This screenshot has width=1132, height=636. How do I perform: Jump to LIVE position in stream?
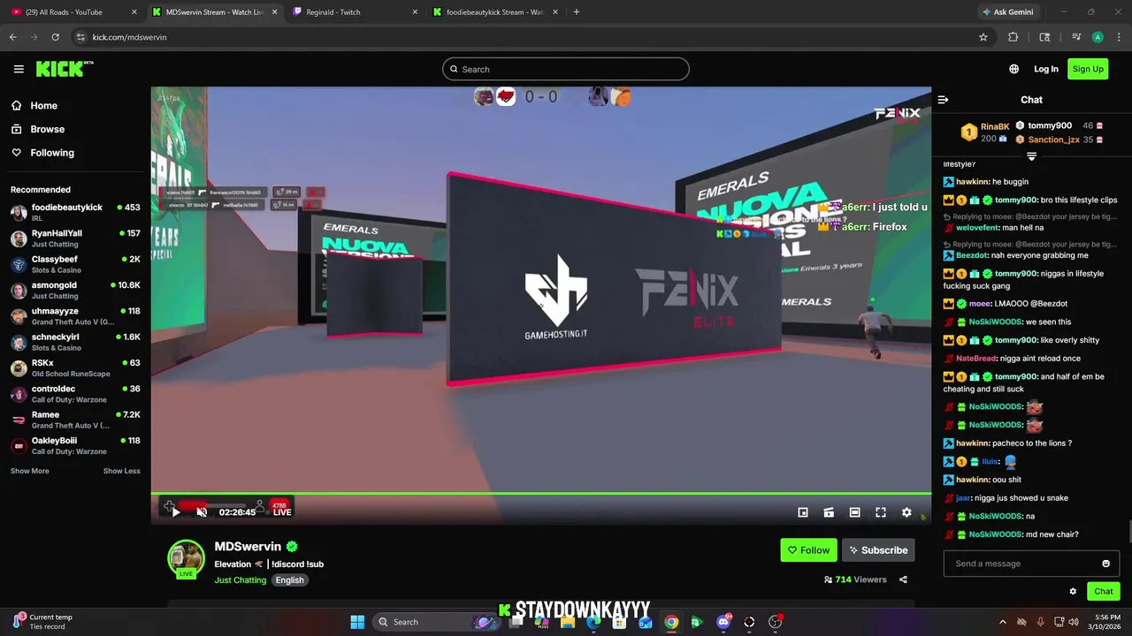pyautogui.click(x=282, y=512)
